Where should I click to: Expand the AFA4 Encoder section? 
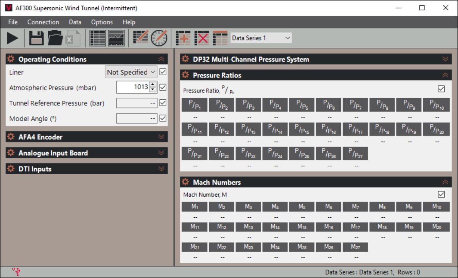coord(161,137)
